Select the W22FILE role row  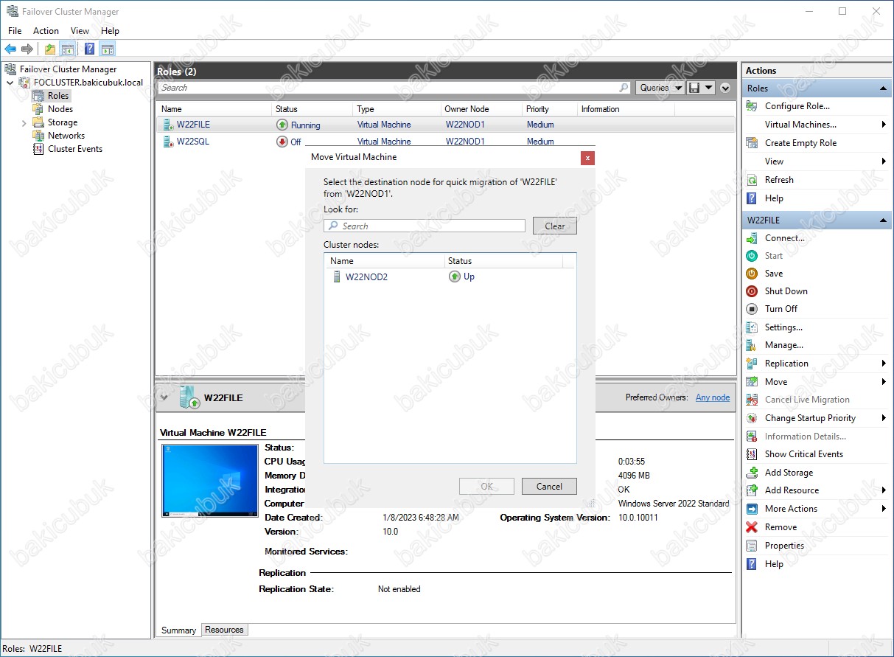pos(445,125)
